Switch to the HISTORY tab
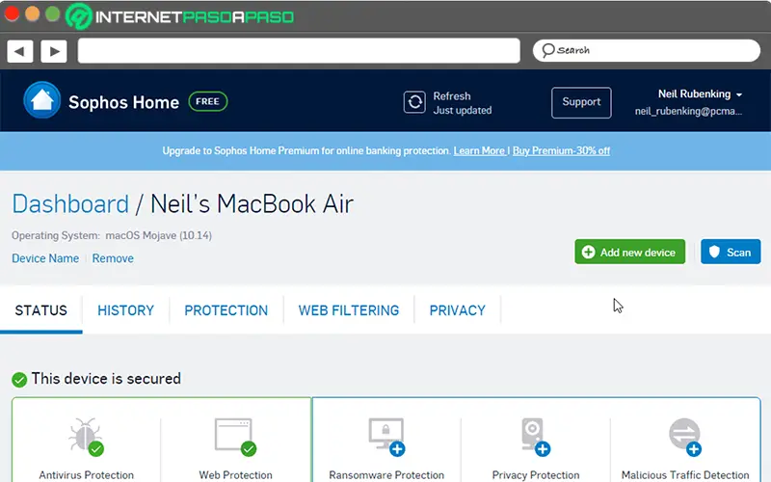The image size is (771, 482). 125,310
